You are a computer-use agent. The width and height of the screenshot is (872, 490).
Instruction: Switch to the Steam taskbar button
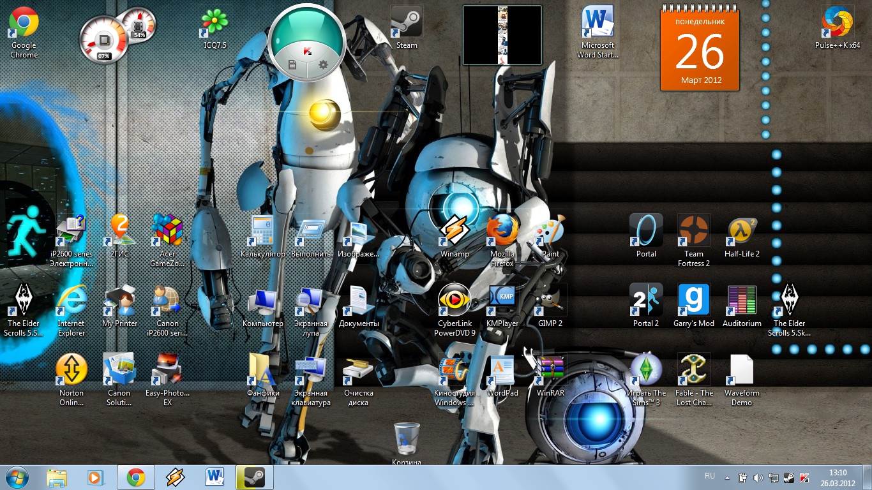pyautogui.click(x=254, y=477)
